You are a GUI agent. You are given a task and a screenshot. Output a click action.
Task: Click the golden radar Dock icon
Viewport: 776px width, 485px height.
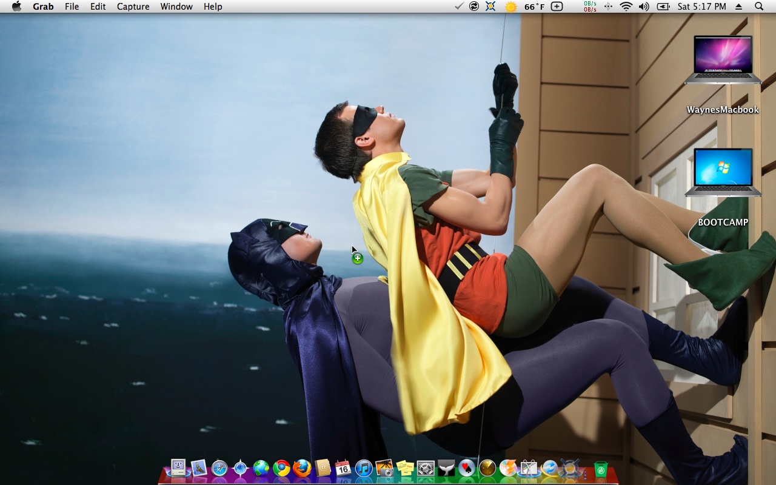[487, 468]
